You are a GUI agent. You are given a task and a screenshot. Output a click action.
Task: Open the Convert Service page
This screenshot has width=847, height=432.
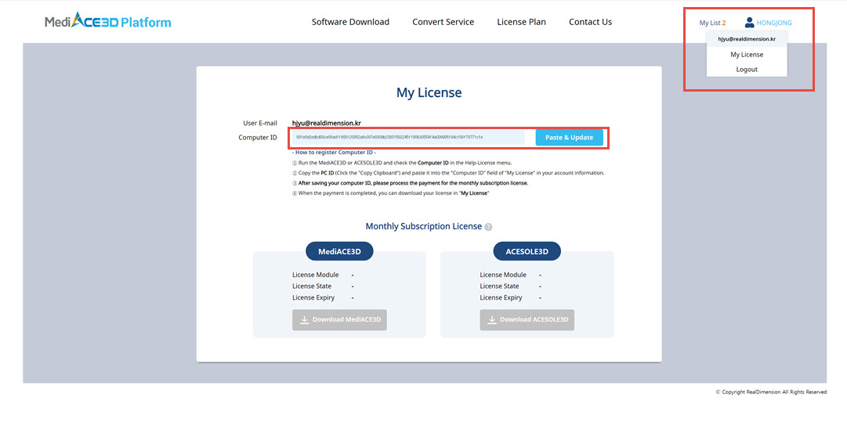coord(443,22)
